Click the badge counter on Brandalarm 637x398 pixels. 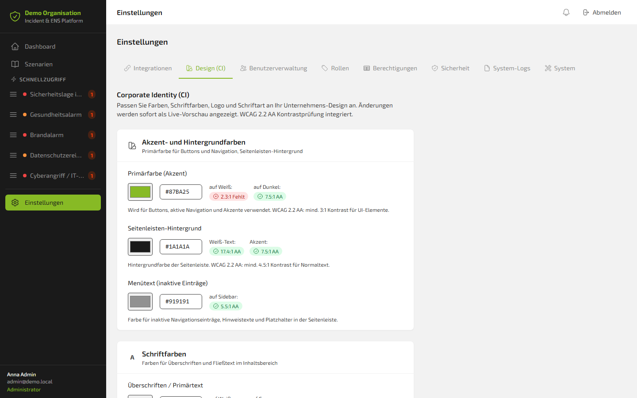92,135
